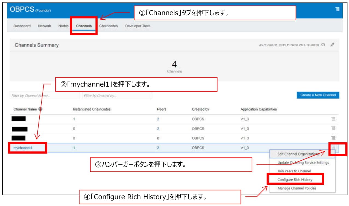Click the Instantiated Chaincodes column header
The width and height of the screenshot is (349, 206).
click(x=92, y=109)
